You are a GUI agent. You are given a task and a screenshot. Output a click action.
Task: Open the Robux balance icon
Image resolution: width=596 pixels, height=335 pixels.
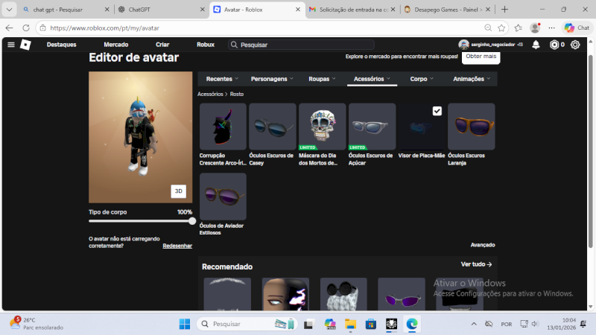click(x=555, y=45)
